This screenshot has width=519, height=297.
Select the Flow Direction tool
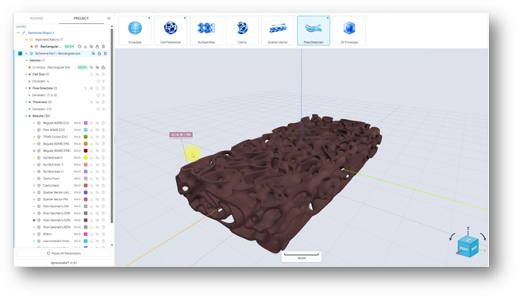[x=313, y=30]
